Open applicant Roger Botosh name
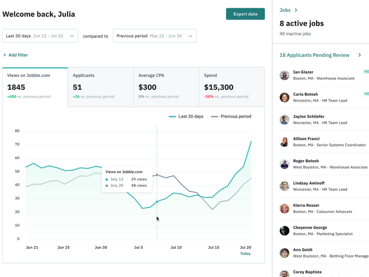This screenshot has width=369, height=277. point(306,161)
